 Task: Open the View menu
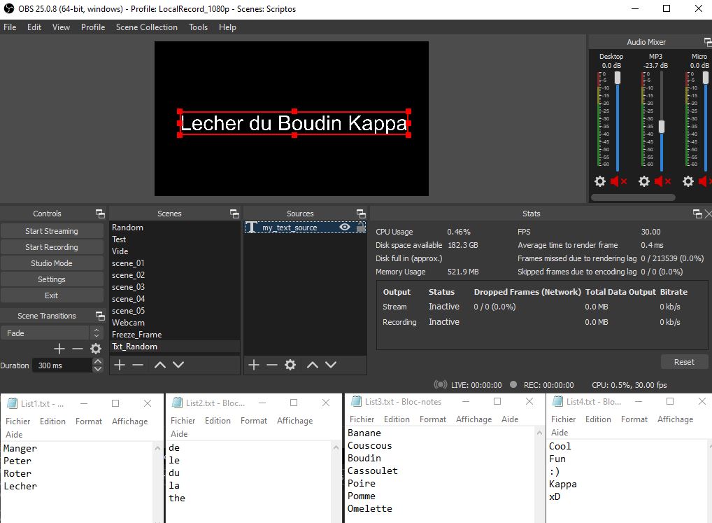(x=61, y=27)
